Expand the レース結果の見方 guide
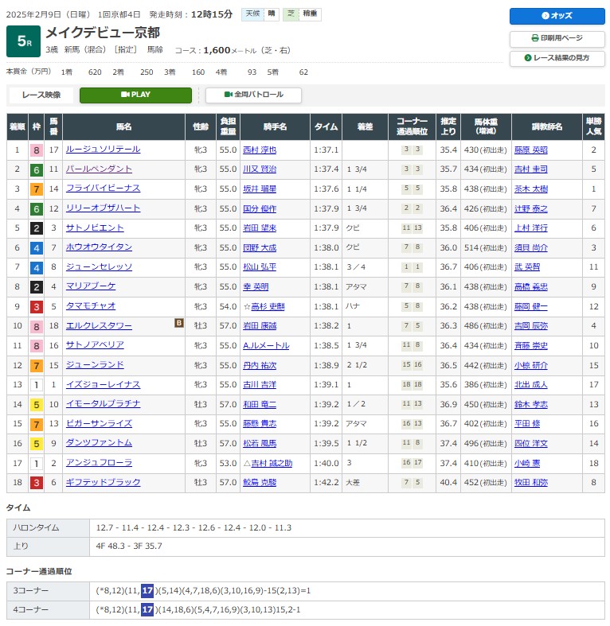This screenshot has height=626, width=610. (557, 58)
